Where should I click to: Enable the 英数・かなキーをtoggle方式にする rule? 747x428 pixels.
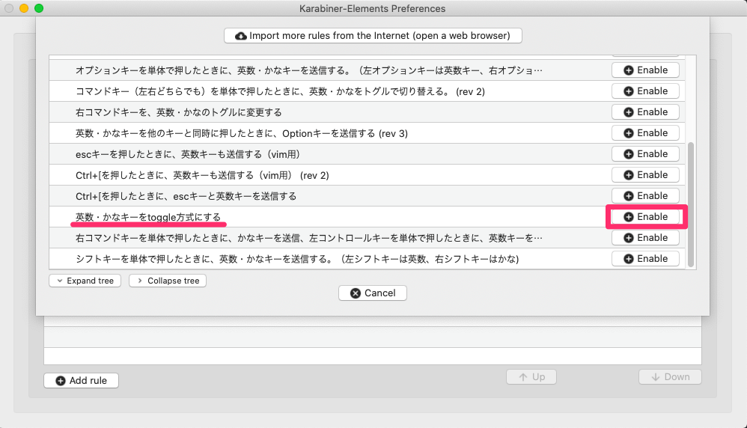pos(645,216)
